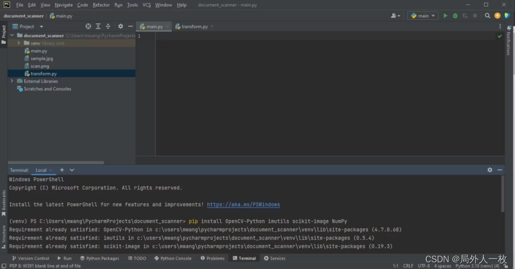Expand the venv folder
The width and height of the screenshot is (515, 269).
tap(19, 43)
